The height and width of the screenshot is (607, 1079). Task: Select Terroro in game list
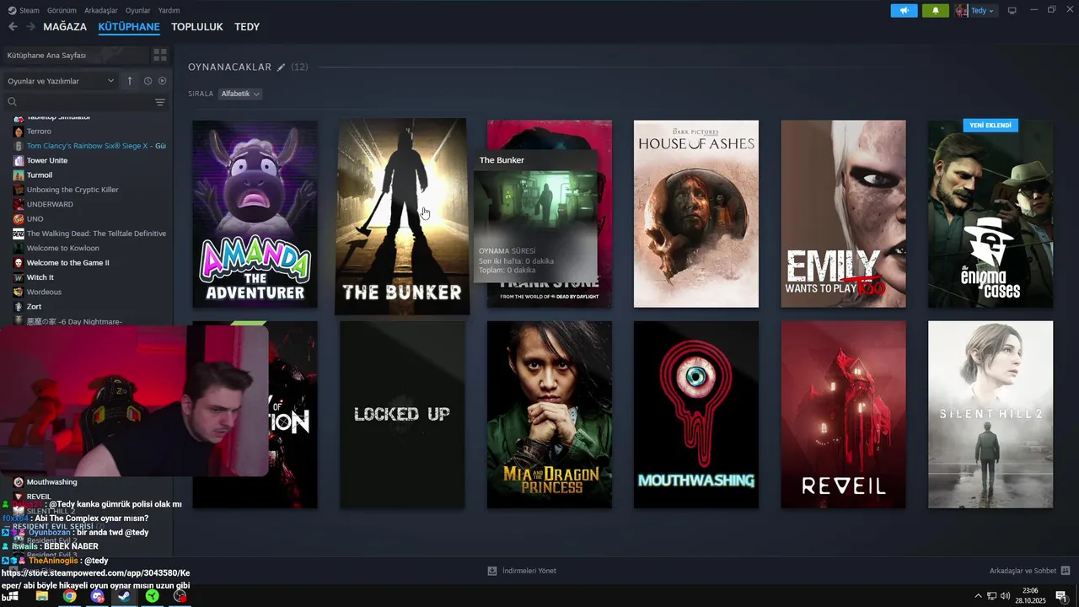click(x=39, y=132)
